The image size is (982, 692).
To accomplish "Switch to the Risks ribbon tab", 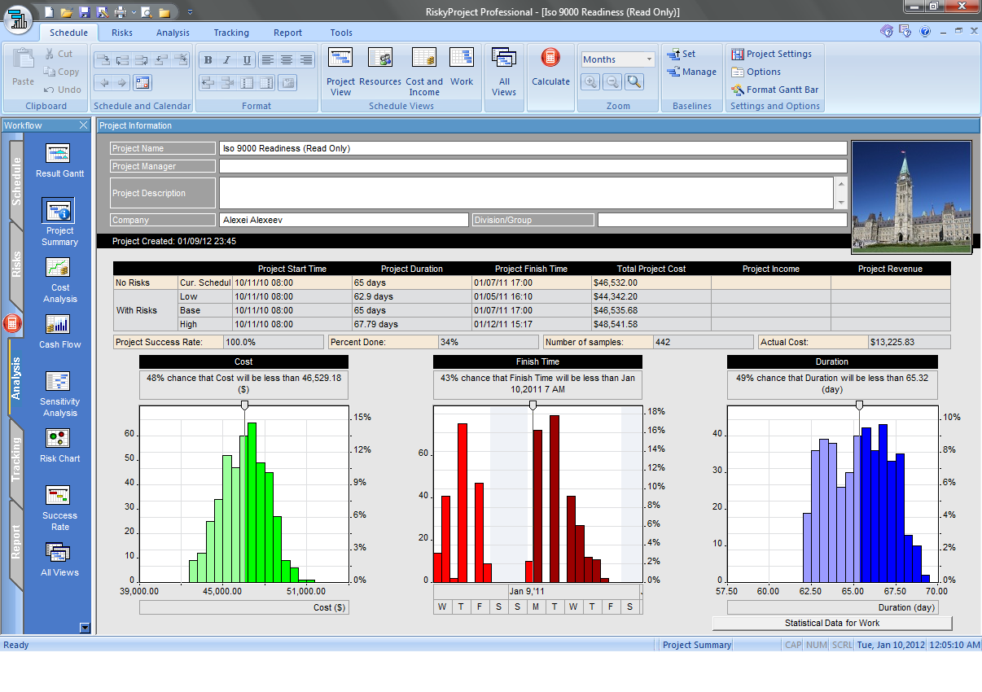I will pyautogui.click(x=121, y=33).
